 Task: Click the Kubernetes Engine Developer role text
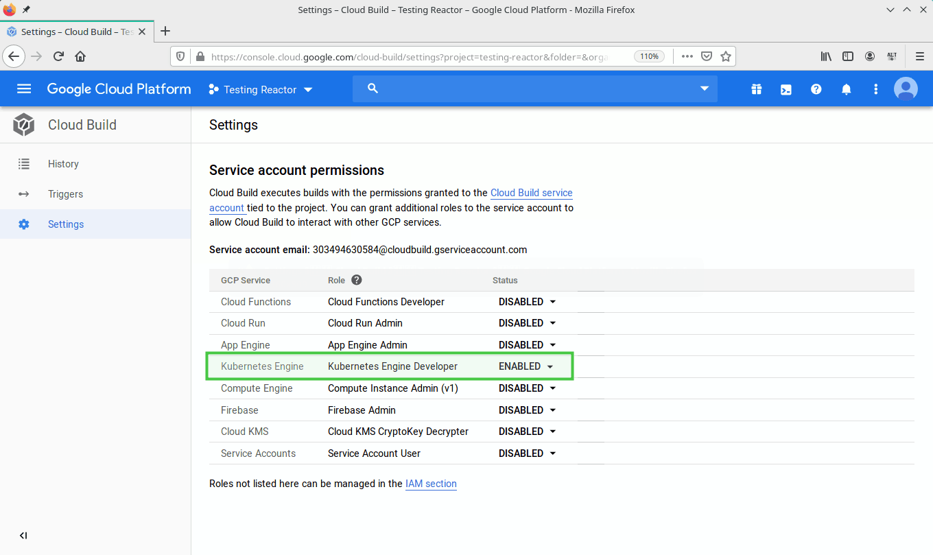392,366
